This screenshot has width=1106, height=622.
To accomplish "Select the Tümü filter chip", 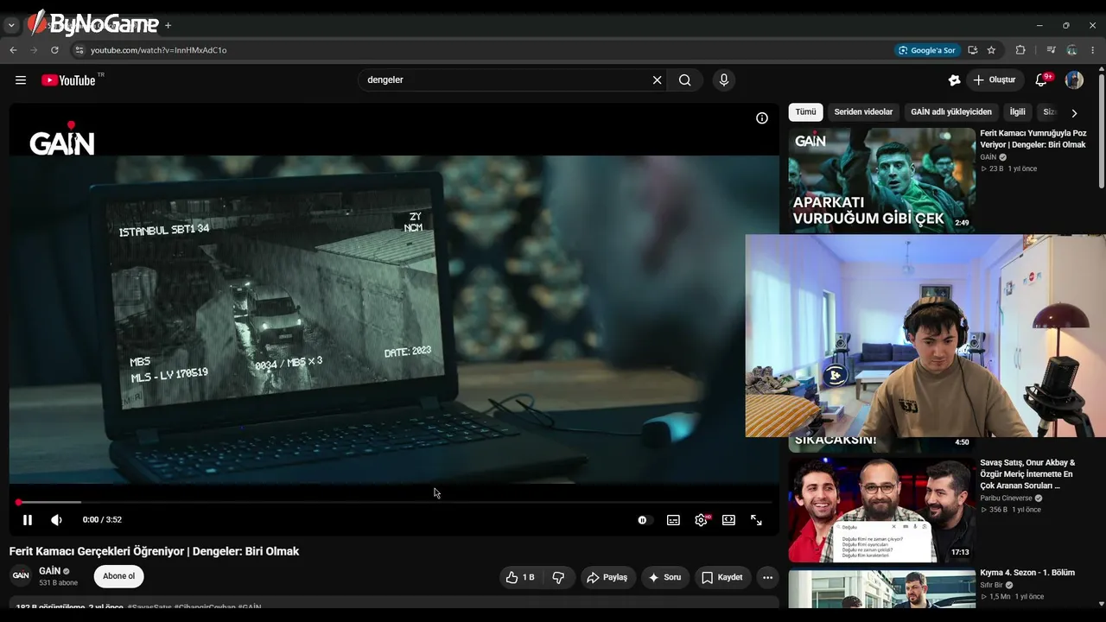I will 805,112.
